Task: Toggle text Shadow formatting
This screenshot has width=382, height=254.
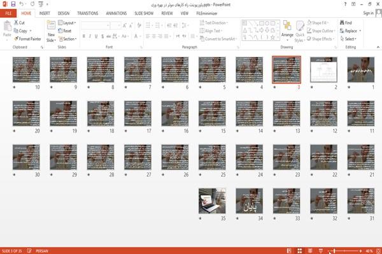Action: click(x=103, y=36)
